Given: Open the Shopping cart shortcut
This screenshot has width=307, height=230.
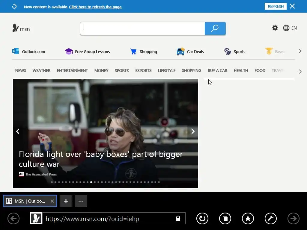Looking at the screenshot, I should 144,52.
